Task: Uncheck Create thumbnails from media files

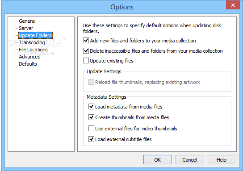Action: [91, 117]
